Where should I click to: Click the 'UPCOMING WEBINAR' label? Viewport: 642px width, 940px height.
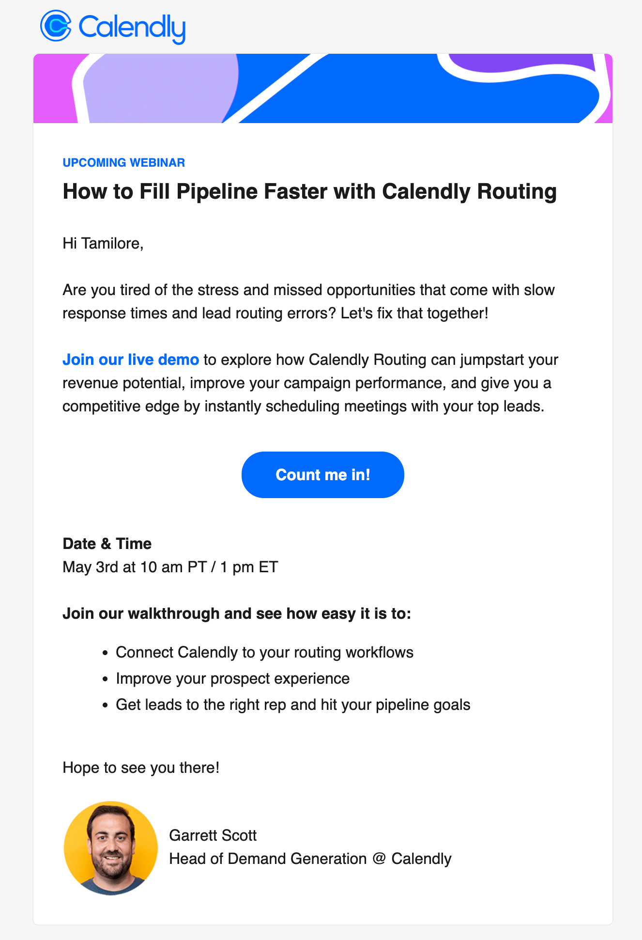click(124, 163)
